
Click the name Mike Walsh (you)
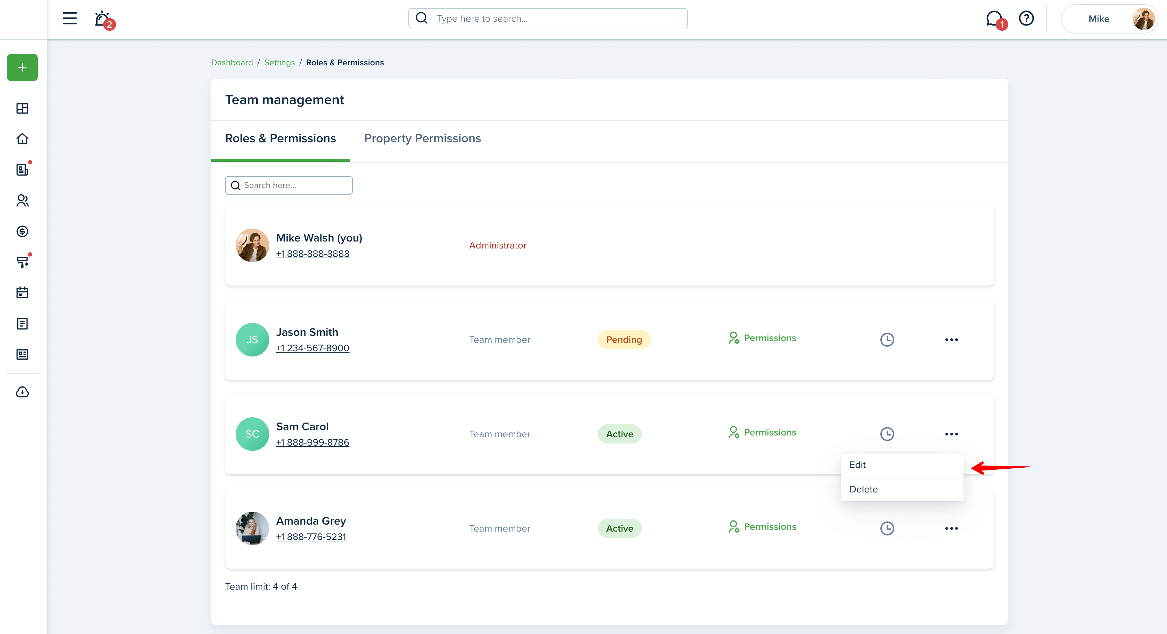[x=319, y=238]
